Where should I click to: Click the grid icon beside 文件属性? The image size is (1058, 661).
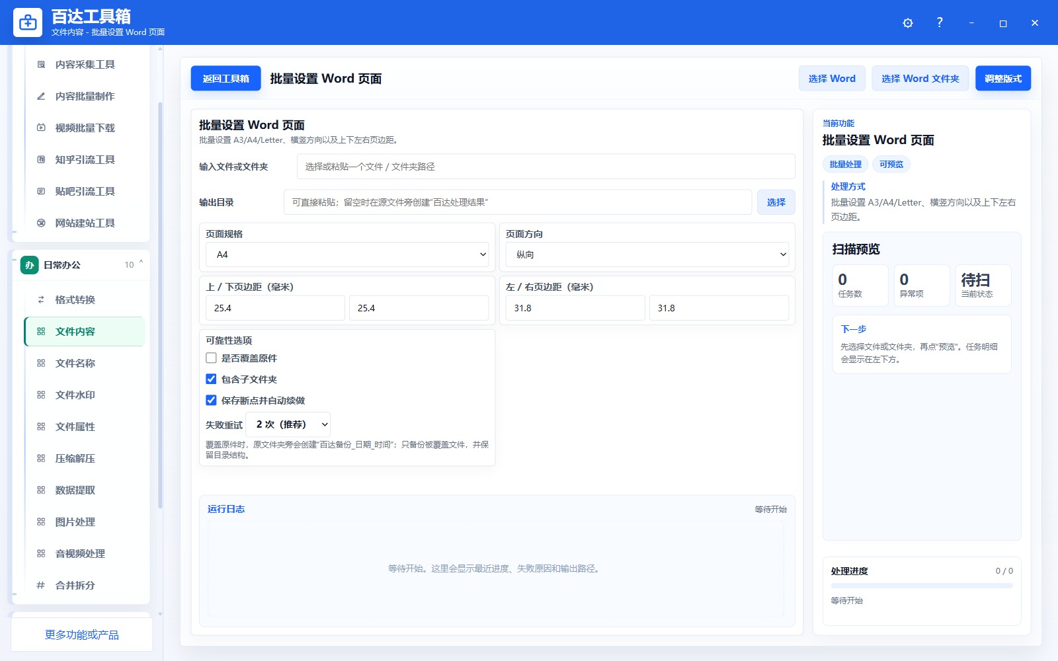(x=41, y=427)
